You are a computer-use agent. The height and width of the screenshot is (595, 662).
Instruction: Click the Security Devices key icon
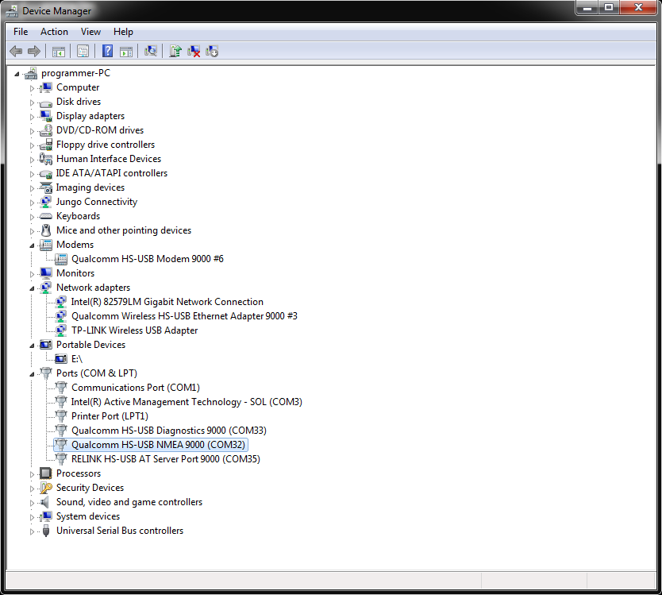(45, 488)
